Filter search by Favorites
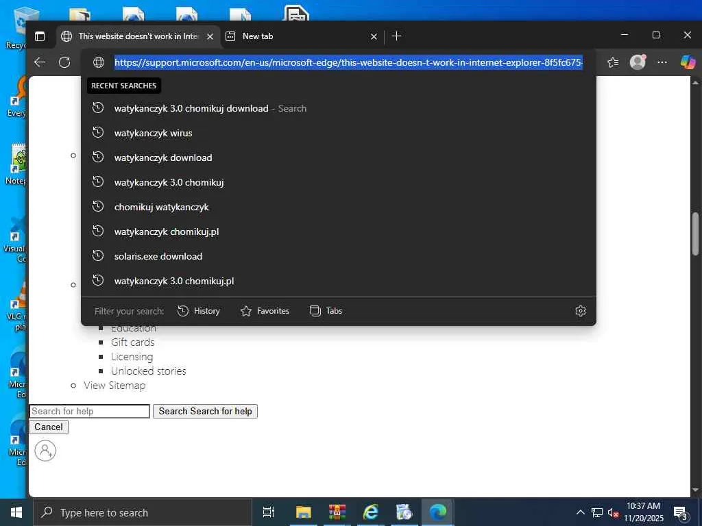 [265, 311]
